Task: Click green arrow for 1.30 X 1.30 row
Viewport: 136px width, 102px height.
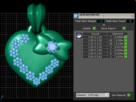Action: 126,41
